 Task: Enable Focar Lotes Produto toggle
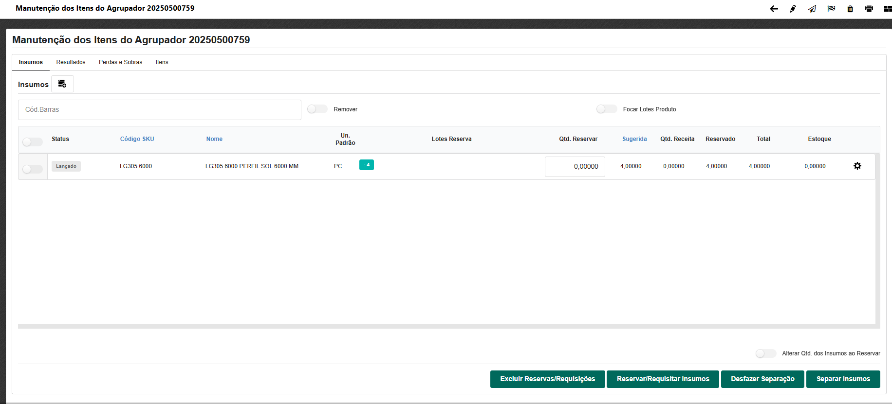tap(607, 109)
